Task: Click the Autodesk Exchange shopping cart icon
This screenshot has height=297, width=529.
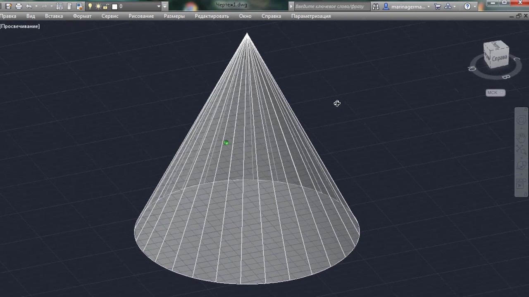Action: [x=438, y=6]
